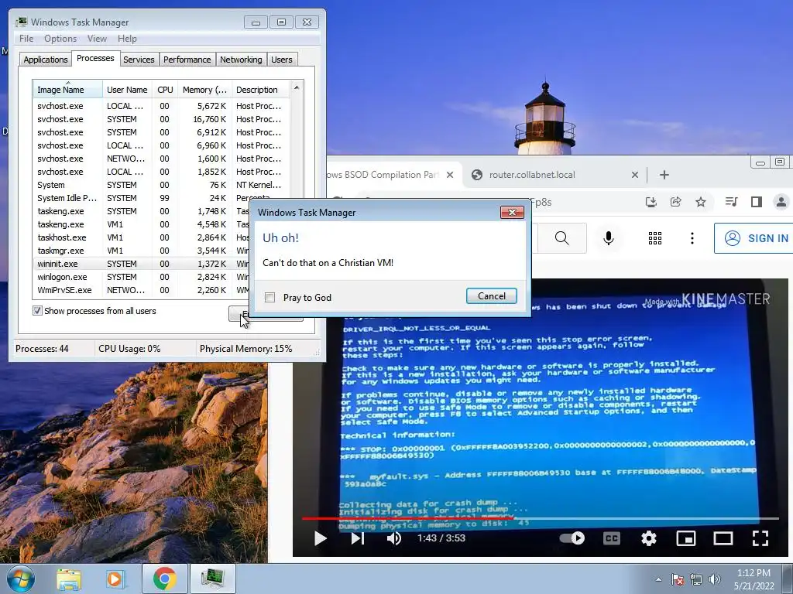Open the Options menu in Task Manager
This screenshot has width=793, height=594.
click(x=60, y=39)
